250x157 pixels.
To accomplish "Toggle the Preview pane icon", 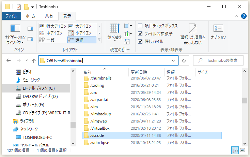I will (x=30, y=29).
